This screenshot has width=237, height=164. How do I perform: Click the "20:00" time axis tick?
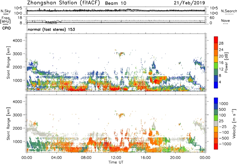[175, 158]
